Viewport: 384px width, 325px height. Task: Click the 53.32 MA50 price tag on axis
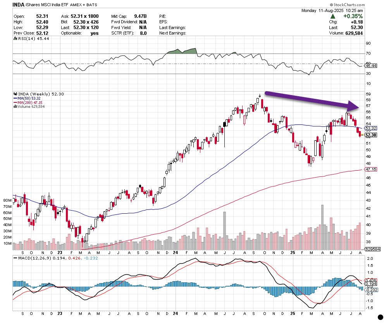(371, 128)
